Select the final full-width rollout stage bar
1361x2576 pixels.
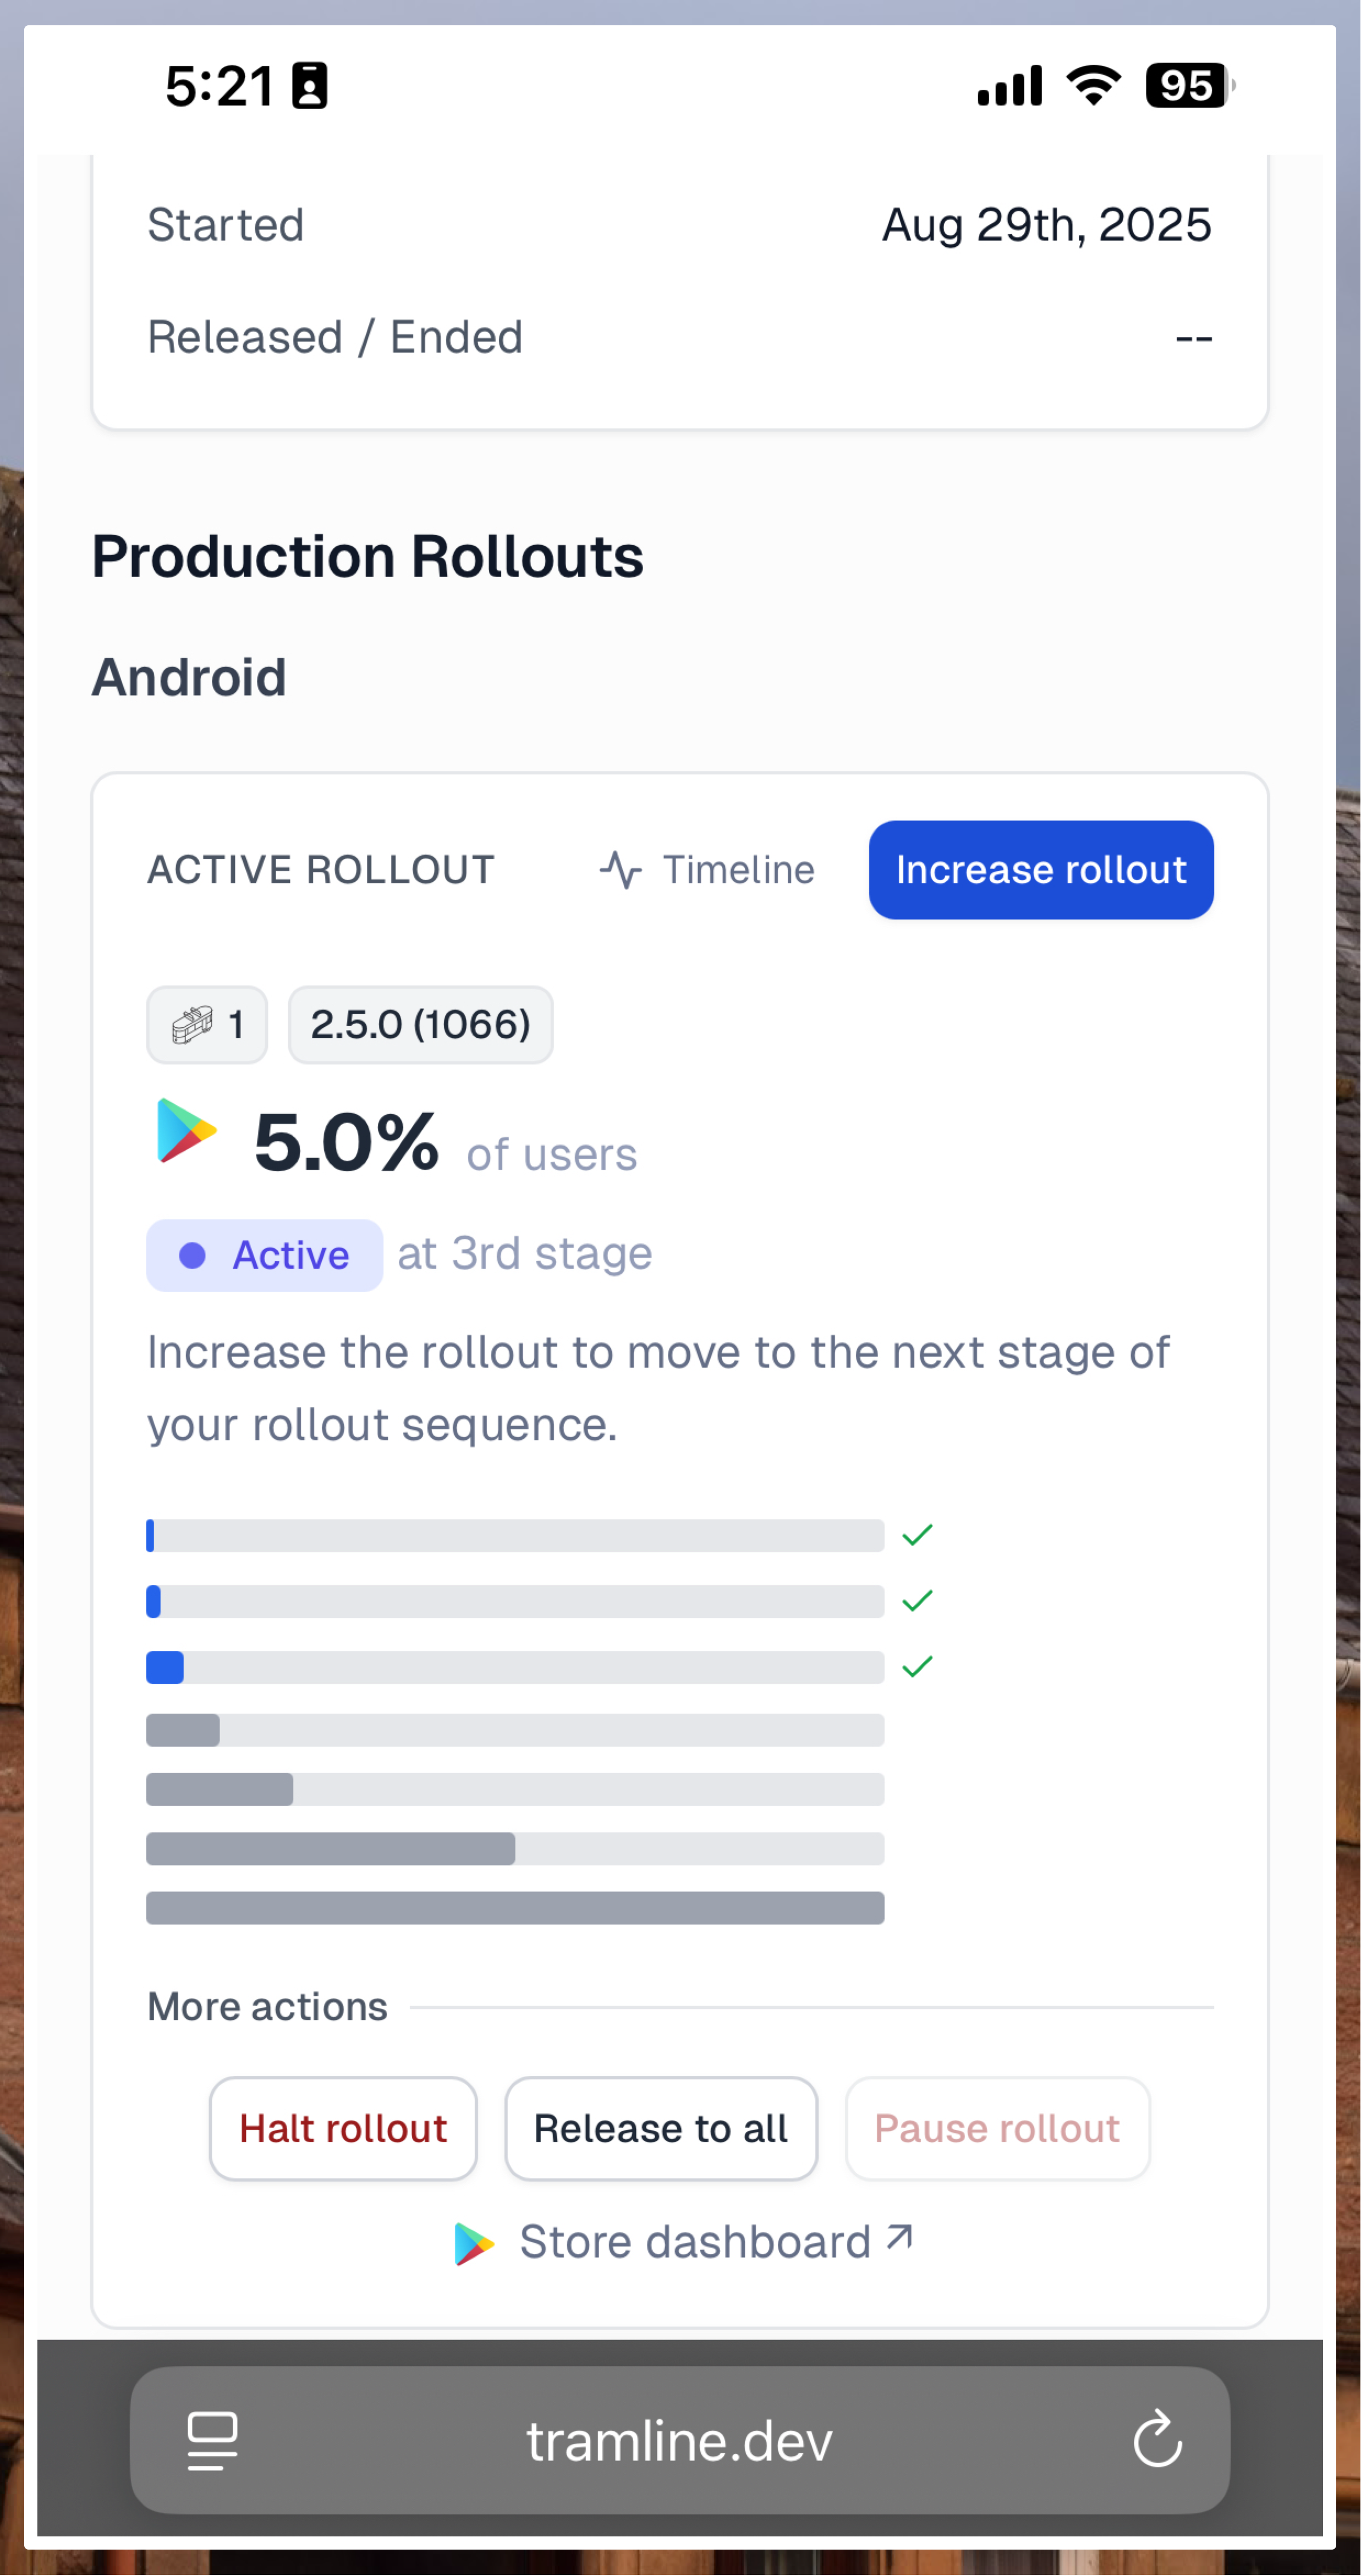click(x=515, y=1908)
